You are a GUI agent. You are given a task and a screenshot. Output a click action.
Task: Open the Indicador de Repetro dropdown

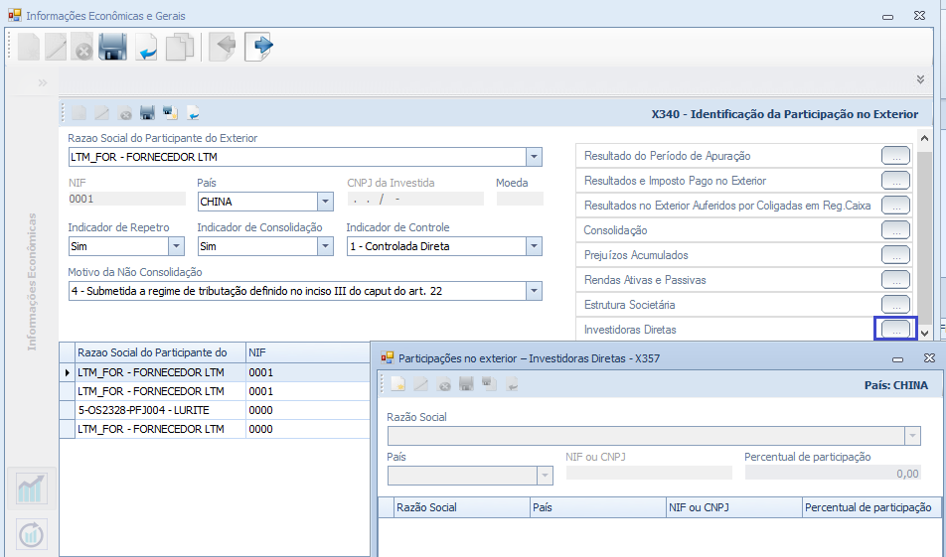pyautogui.click(x=176, y=246)
